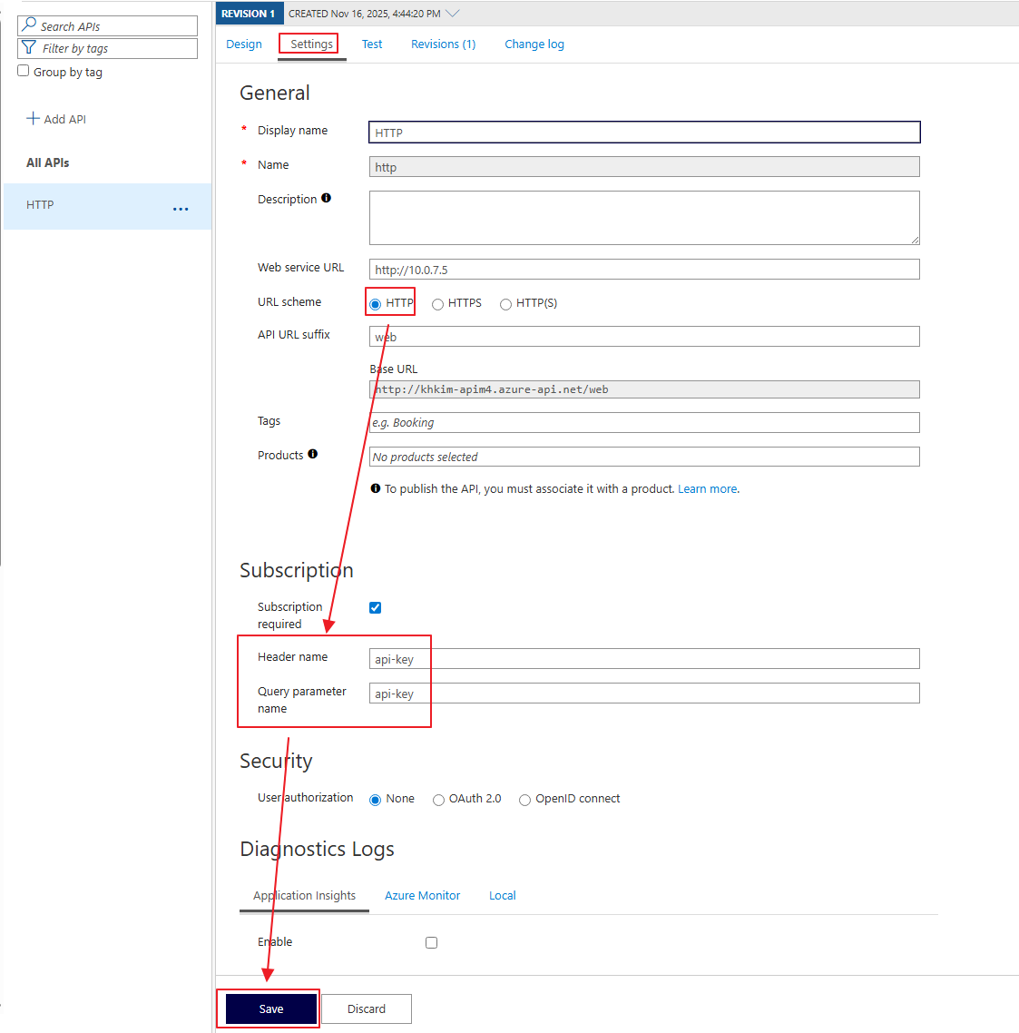This screenshot has width=1019, height=1033.
Task: Open the Settings tab
Action: pyautogui.click(x=311, y=44)
